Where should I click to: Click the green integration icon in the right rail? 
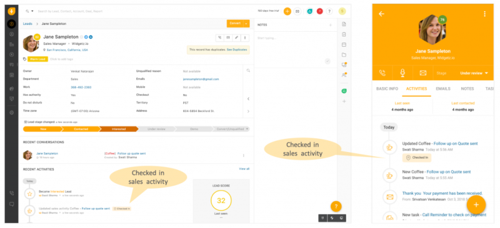(x=344, y=91)
